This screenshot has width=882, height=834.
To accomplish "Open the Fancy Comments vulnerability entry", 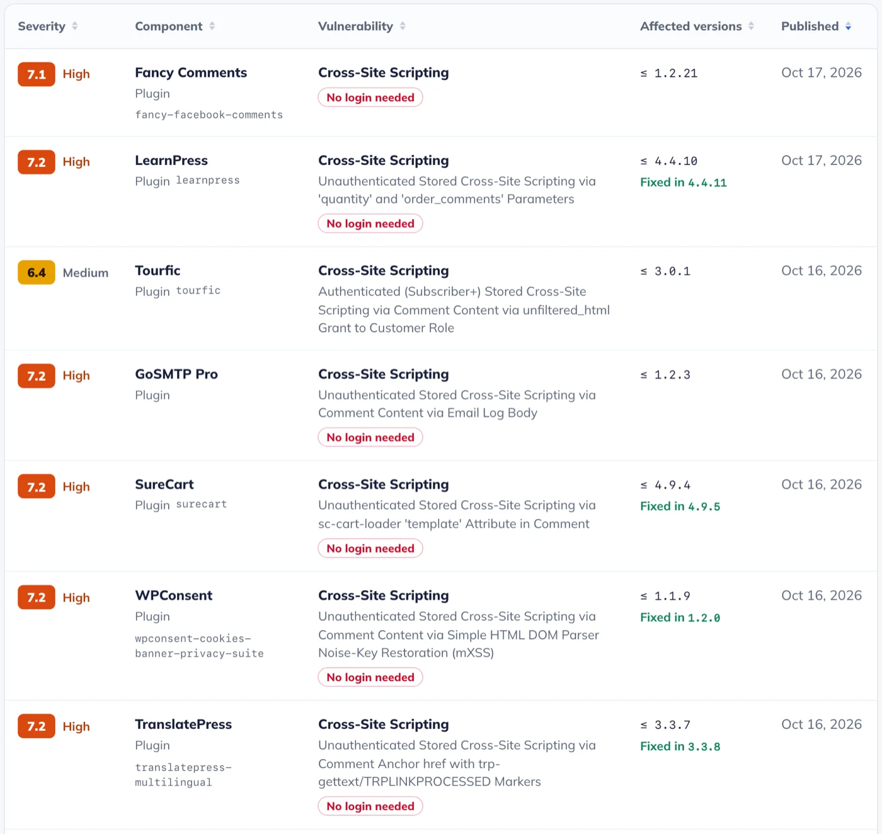I will (191, 72).
